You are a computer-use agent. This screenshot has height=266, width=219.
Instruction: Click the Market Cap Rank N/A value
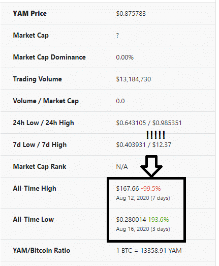(x=122, y=167)
